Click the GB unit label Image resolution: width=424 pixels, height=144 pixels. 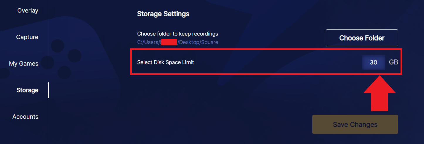394,62
